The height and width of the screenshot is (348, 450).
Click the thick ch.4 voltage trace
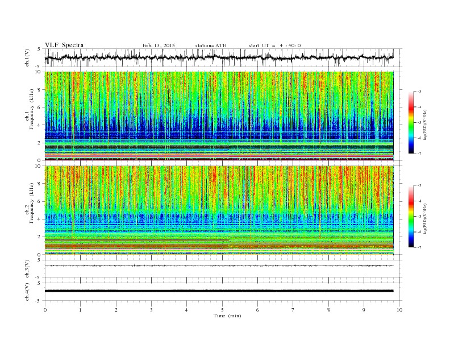click(x=219, y=291)
